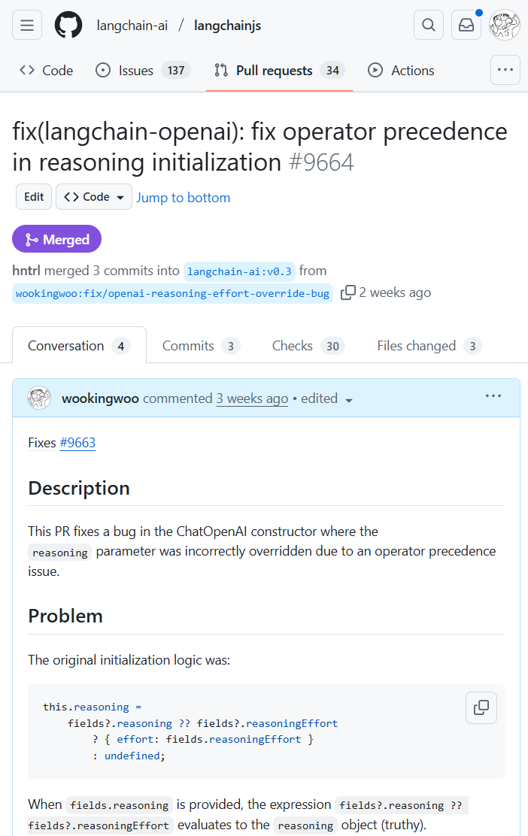
Task: Open linked issue #9663
Action: tap(77, 442)
